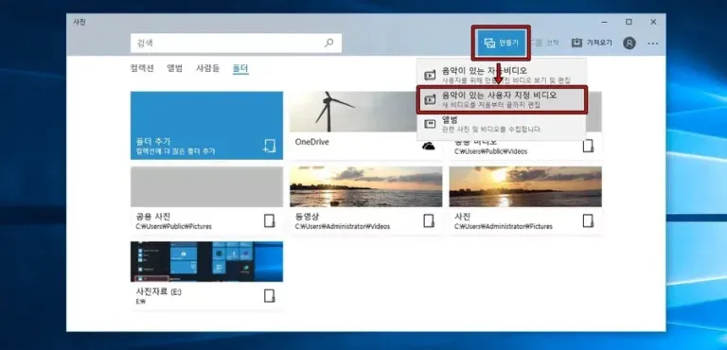
Task: Click the C:\Users\Administrator\Videos path text
Action: (343, 227)
